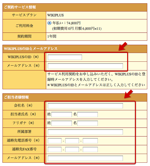Click middle box of 連絡先電話番号
The height and width of the screenshot is (166, 150).
[72, 141]
